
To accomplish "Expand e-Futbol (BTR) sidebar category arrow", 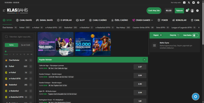I will coord(31,79).
